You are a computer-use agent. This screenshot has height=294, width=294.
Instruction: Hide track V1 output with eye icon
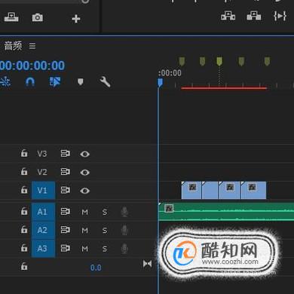click(x=84, y=191)
